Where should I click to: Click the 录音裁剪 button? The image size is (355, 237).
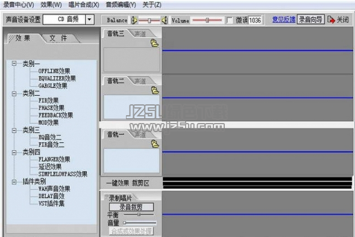[x=131, y=207]
